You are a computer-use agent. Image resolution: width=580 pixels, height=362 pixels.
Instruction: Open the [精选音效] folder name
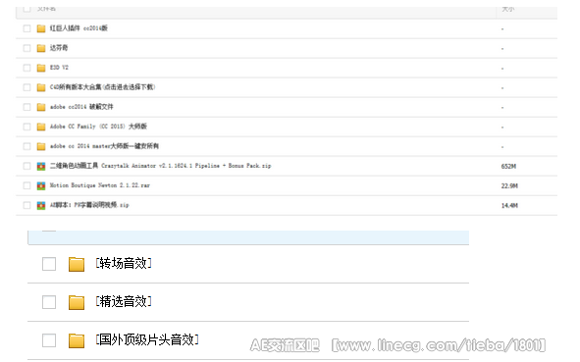tap(124, 301)
